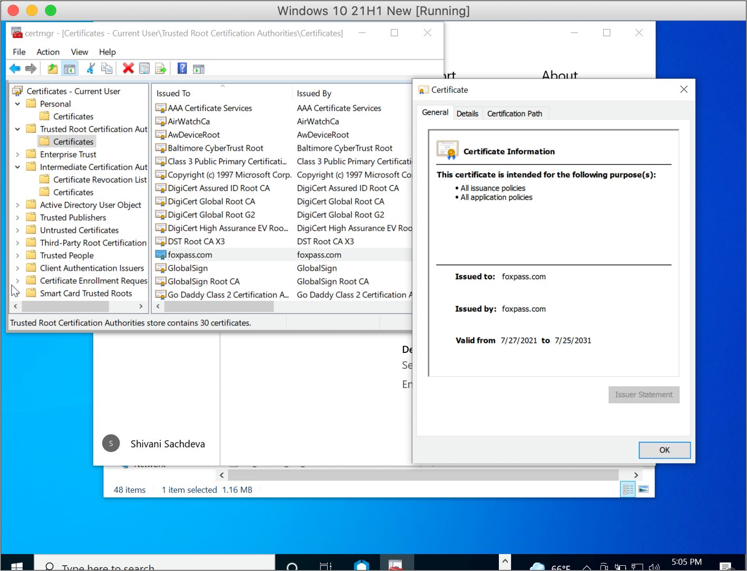Click OK in the Certificate dialog
This screenshot has width=747, height=571.
tap(664, 450)
